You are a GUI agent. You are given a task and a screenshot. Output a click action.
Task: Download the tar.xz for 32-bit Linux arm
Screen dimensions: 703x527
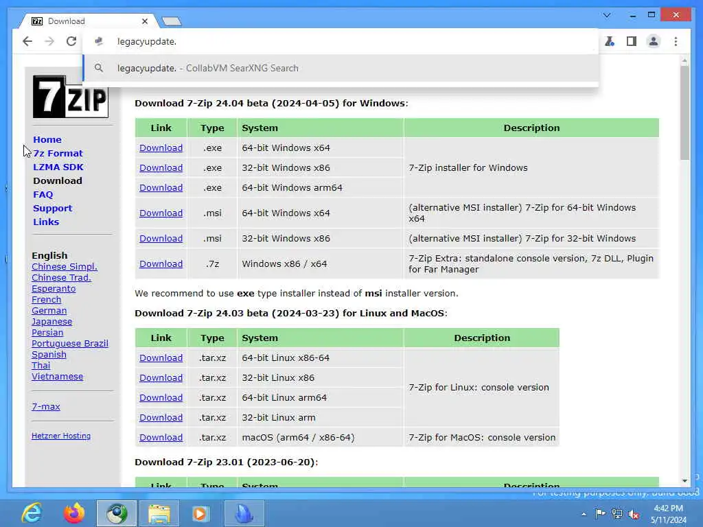coord(161,418)
